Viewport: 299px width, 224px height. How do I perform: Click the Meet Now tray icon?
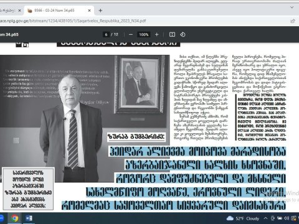273,218
